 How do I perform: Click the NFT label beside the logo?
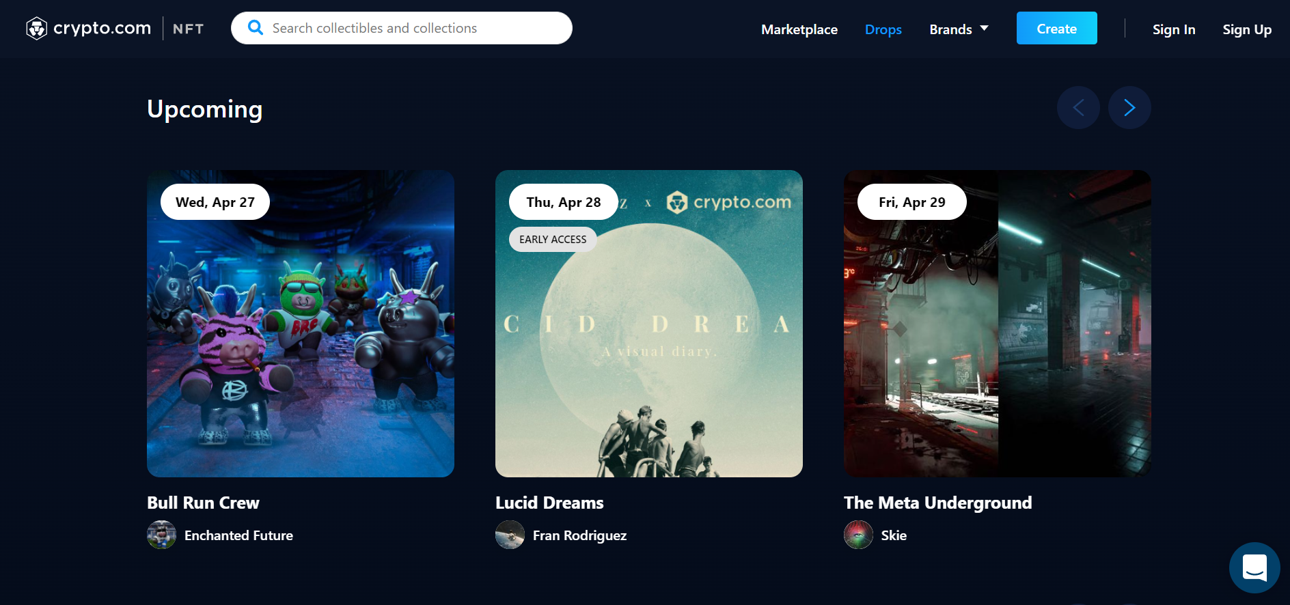tap(189, 29)
